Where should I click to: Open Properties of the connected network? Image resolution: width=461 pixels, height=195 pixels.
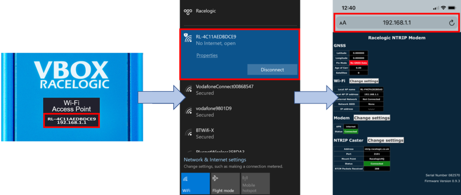tap(207, 55)
